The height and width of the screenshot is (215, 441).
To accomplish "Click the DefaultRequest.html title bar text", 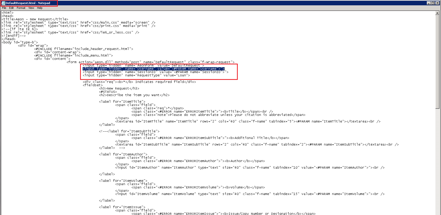I will tap(28, 3).
